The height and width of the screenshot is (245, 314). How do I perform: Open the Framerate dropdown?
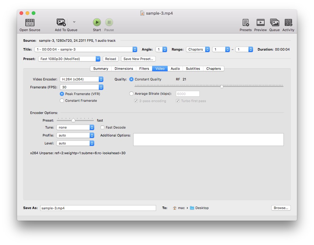click(81, 87)
